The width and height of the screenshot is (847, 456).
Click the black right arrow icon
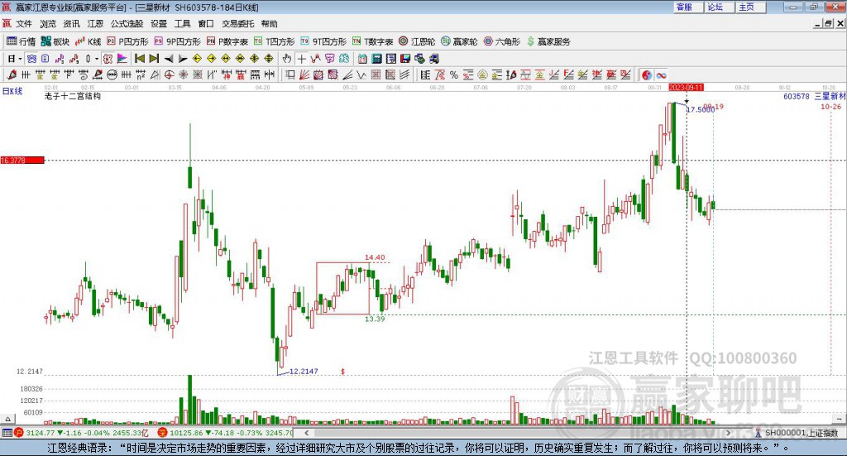click(x=183, y=59)
